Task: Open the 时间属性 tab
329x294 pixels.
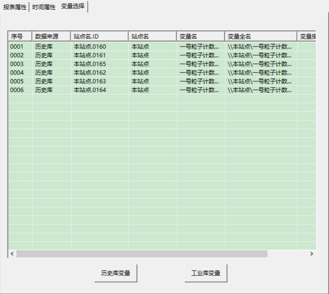Action: tap(43, 7)
